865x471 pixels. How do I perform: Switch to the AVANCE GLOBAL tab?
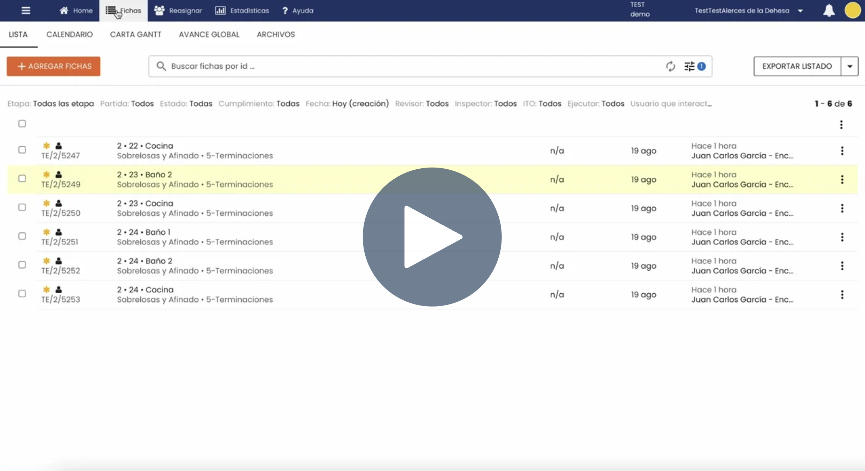[209, 34]
